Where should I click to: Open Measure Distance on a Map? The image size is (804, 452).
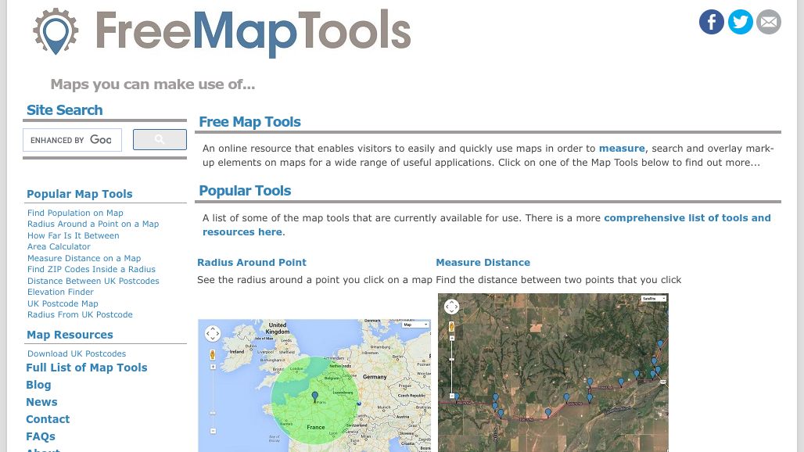pyautogui.click(x=84, y=258)
